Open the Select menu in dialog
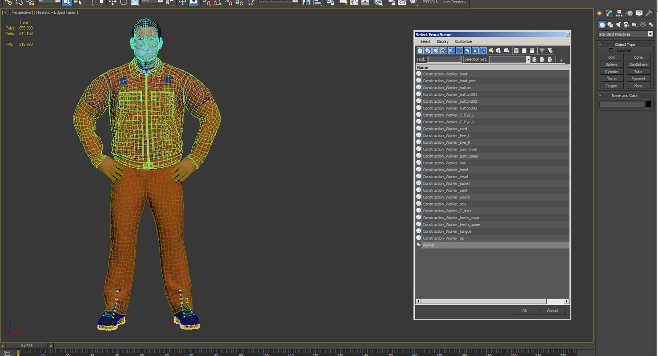 point(425,41)
